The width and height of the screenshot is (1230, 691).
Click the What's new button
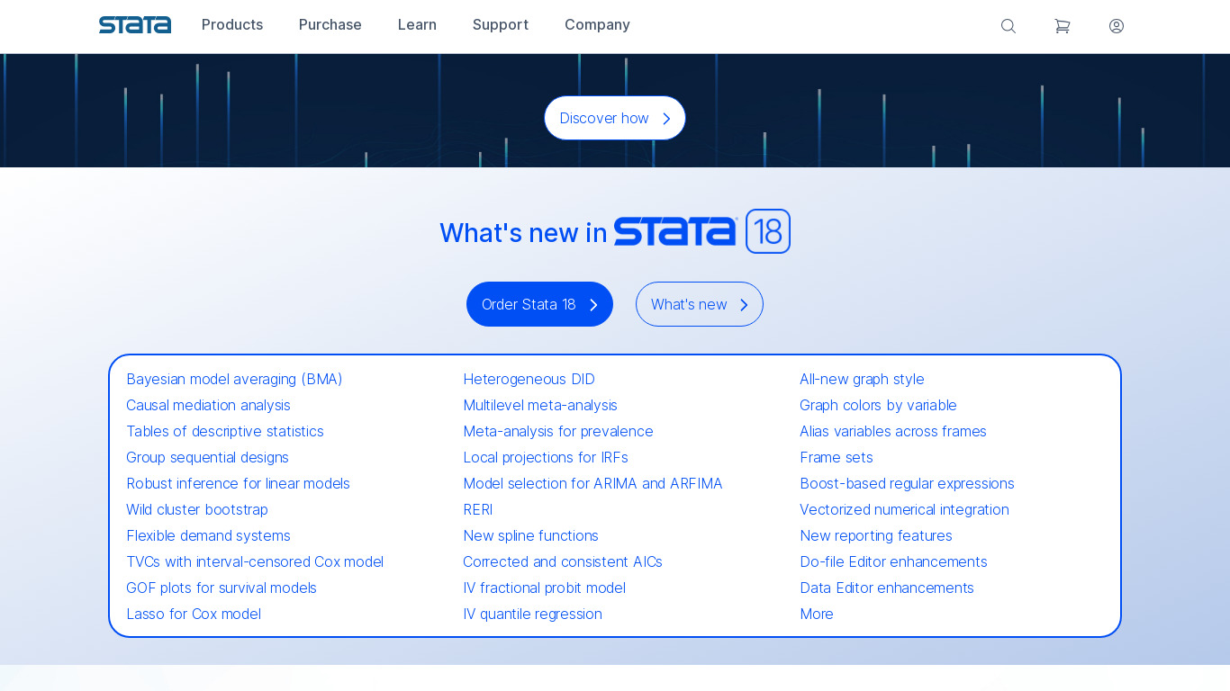700,304
